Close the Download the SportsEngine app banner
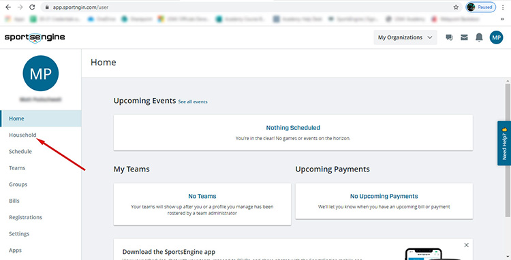 [x=466, y=245]
